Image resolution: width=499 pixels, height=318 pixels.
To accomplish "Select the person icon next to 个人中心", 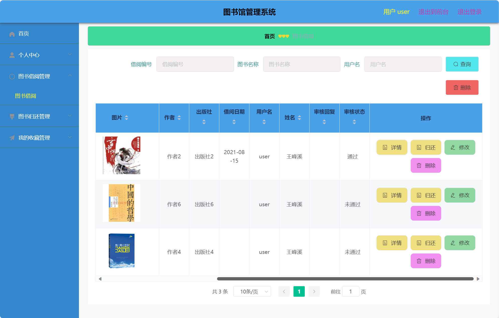I will tap(12, 55).
